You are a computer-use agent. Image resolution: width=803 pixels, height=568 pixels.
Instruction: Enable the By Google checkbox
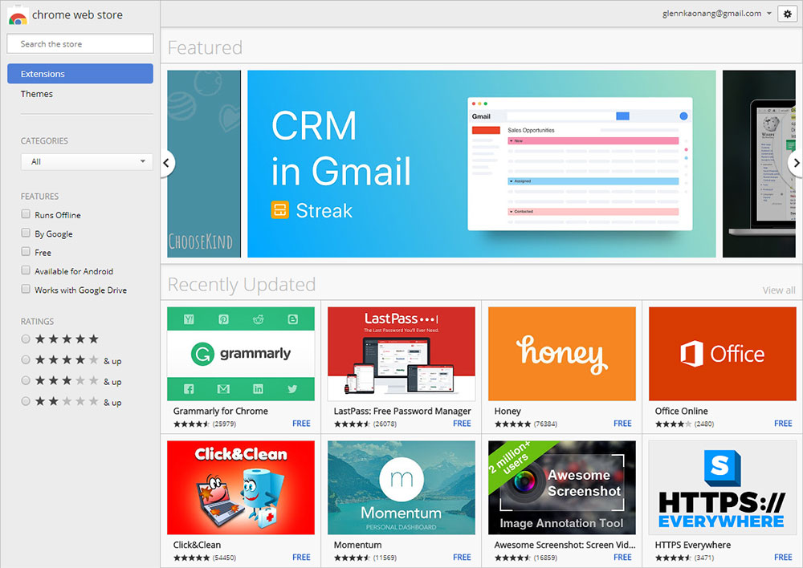tap(26, 233)
